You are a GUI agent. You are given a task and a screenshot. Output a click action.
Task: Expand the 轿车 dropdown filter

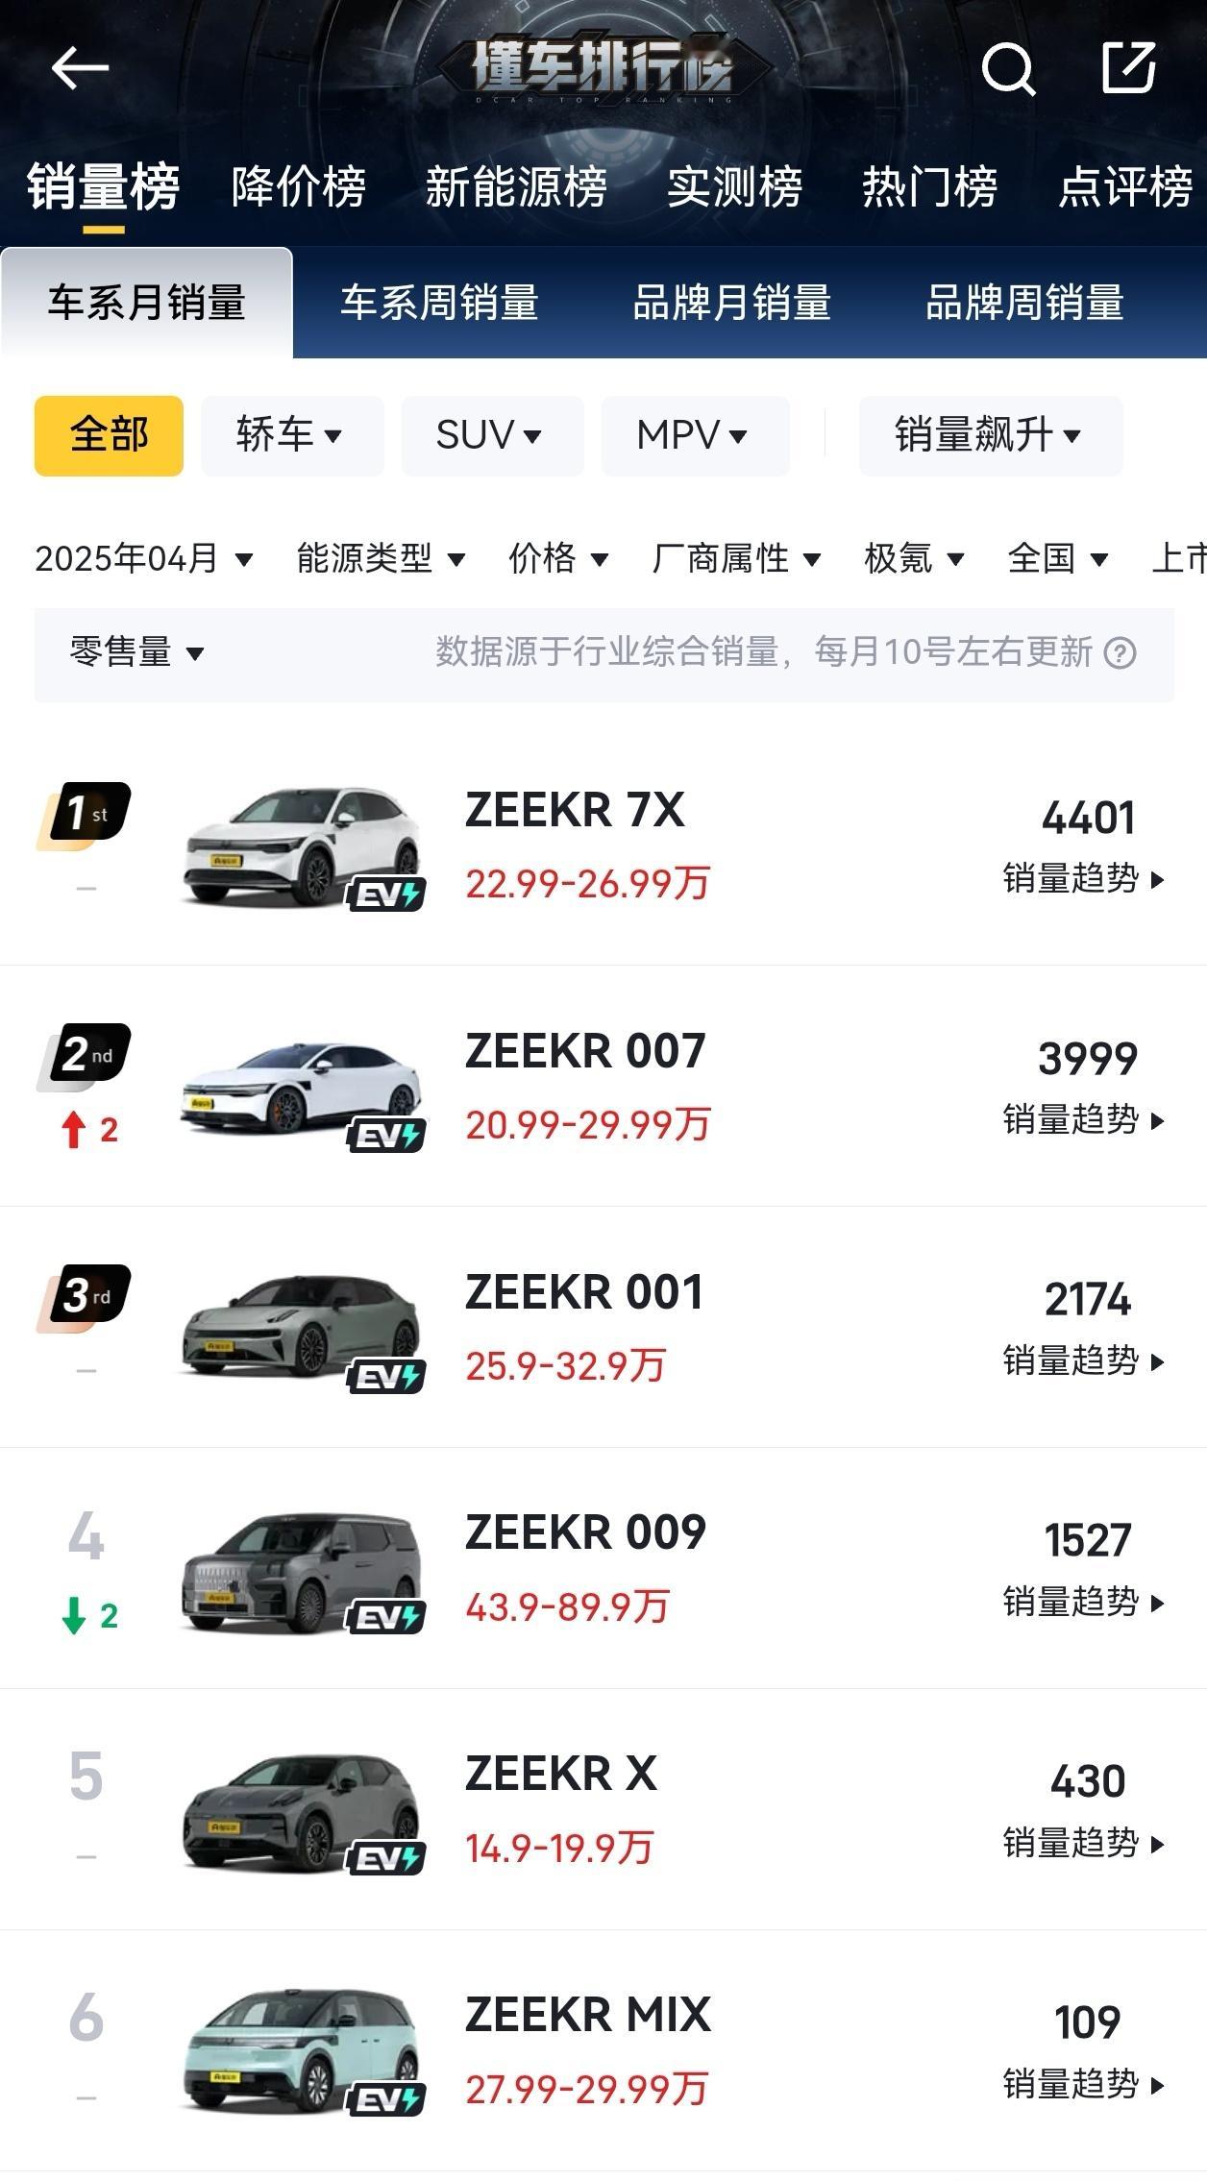tap(292, 435)
